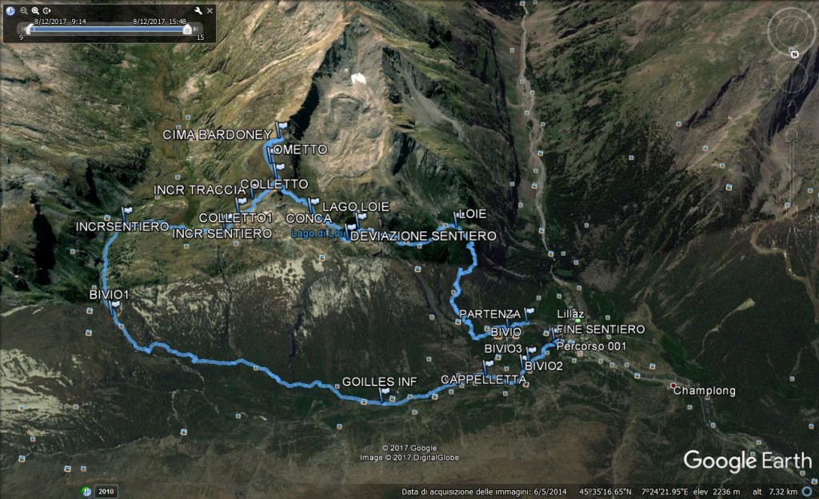Image resolution: width=819 pixels, height=499 pixels.
Task: Click the PARTENZA placemark label
Action: pyautogui.click(x=489, y=314)
